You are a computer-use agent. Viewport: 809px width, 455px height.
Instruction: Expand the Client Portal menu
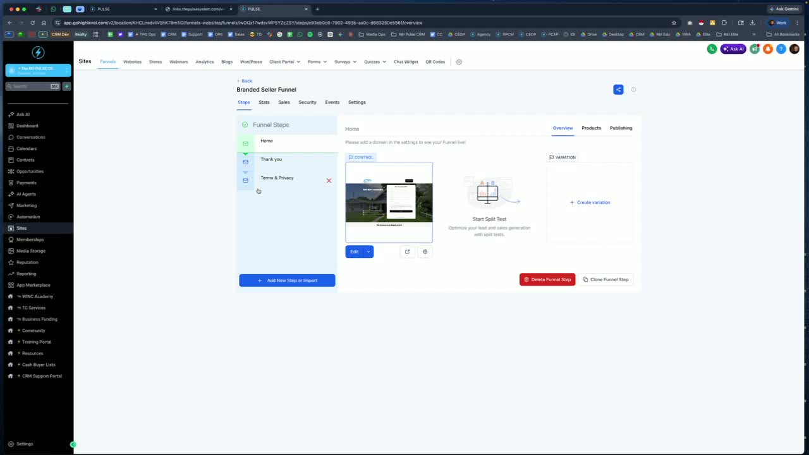tap(284, 62)
